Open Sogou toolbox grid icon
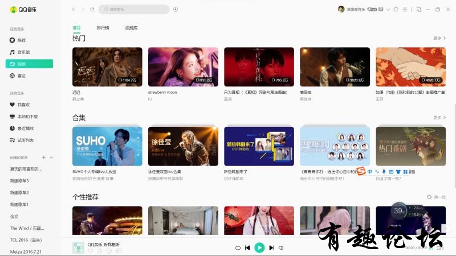This screenshot has width=456, height=256. 405,172
